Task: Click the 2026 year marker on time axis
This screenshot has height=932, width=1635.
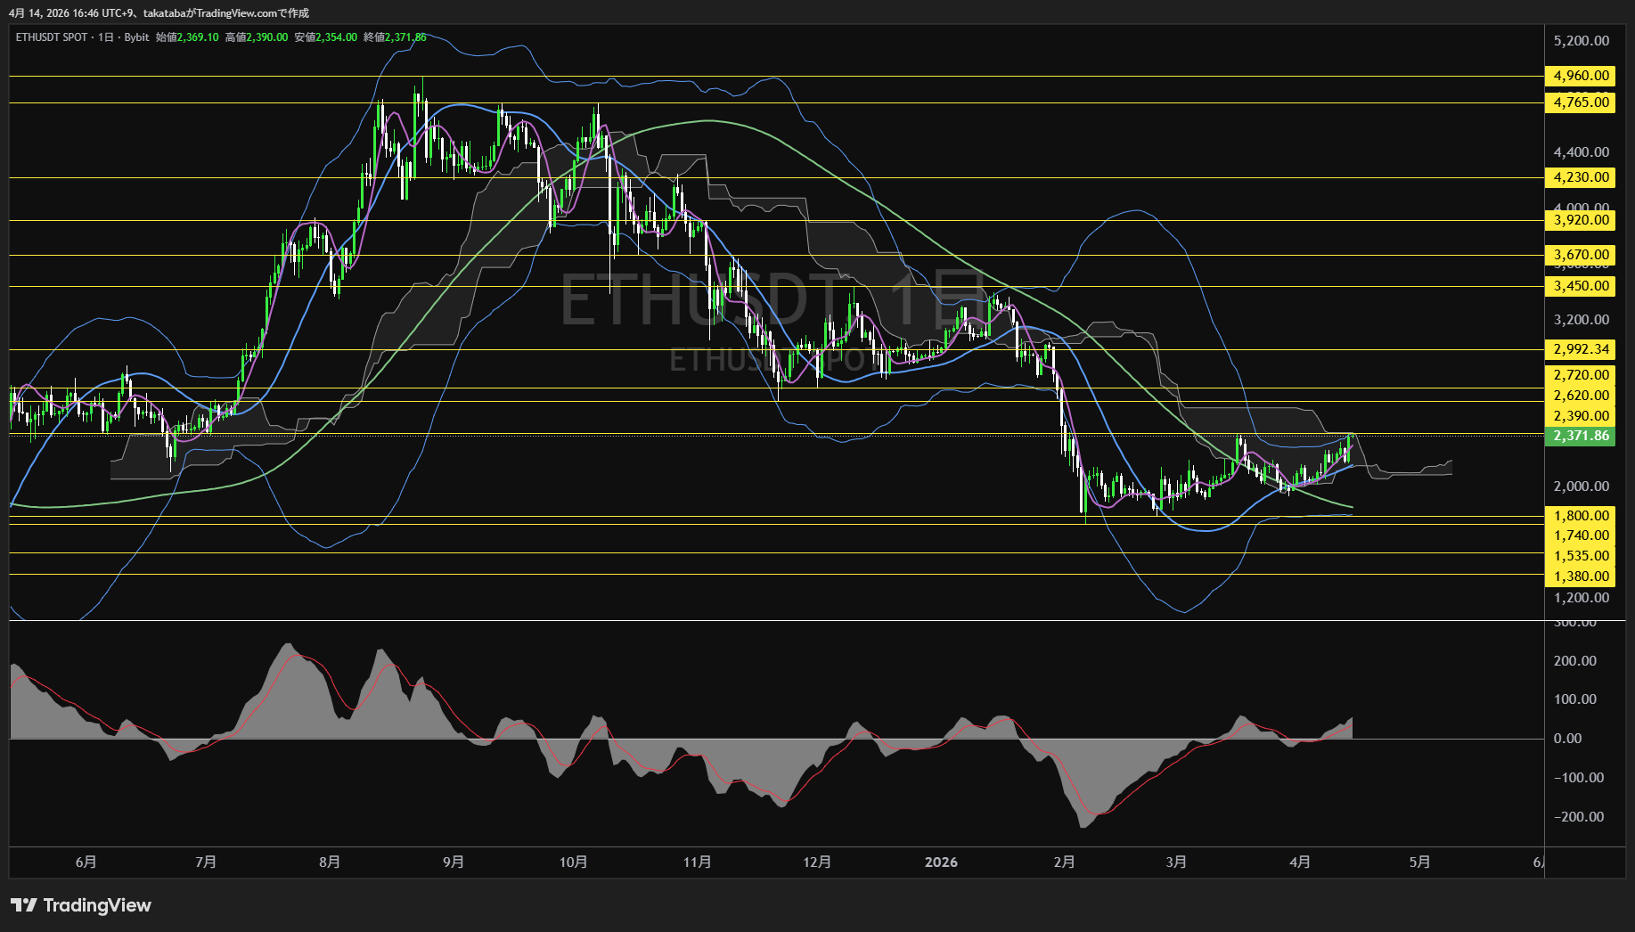Action: (941, 862)
